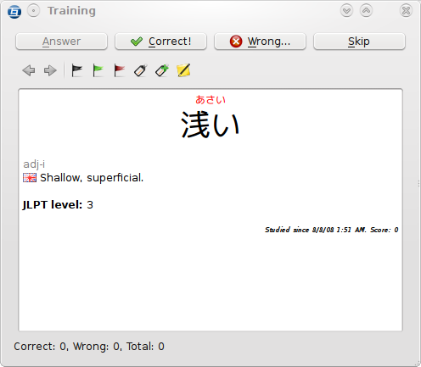Close the Training window
The image size is (421, 367).
click(x=406, y=11)
